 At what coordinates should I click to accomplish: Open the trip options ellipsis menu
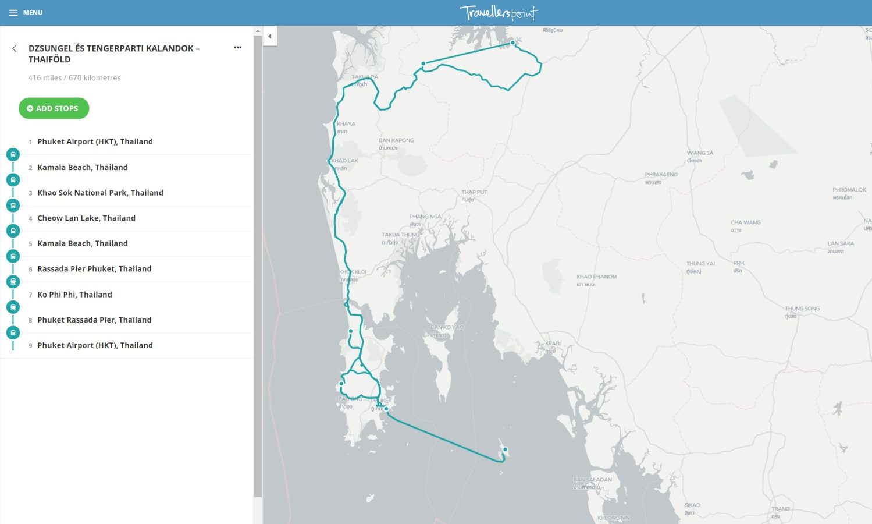coord(237,48)
